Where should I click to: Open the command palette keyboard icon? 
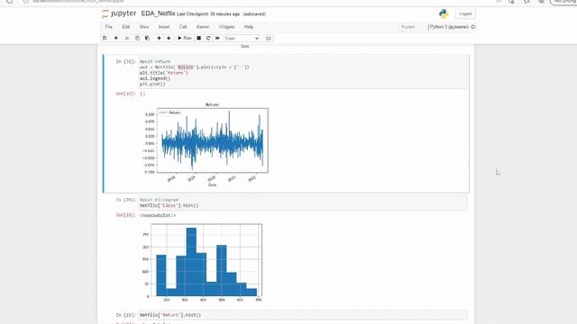(x=269, y=38)
